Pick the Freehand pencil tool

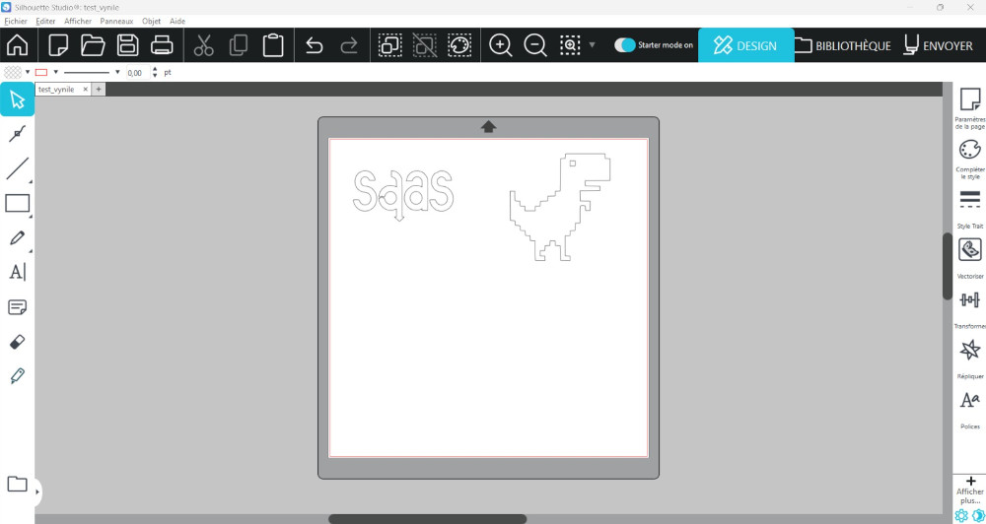17,238
